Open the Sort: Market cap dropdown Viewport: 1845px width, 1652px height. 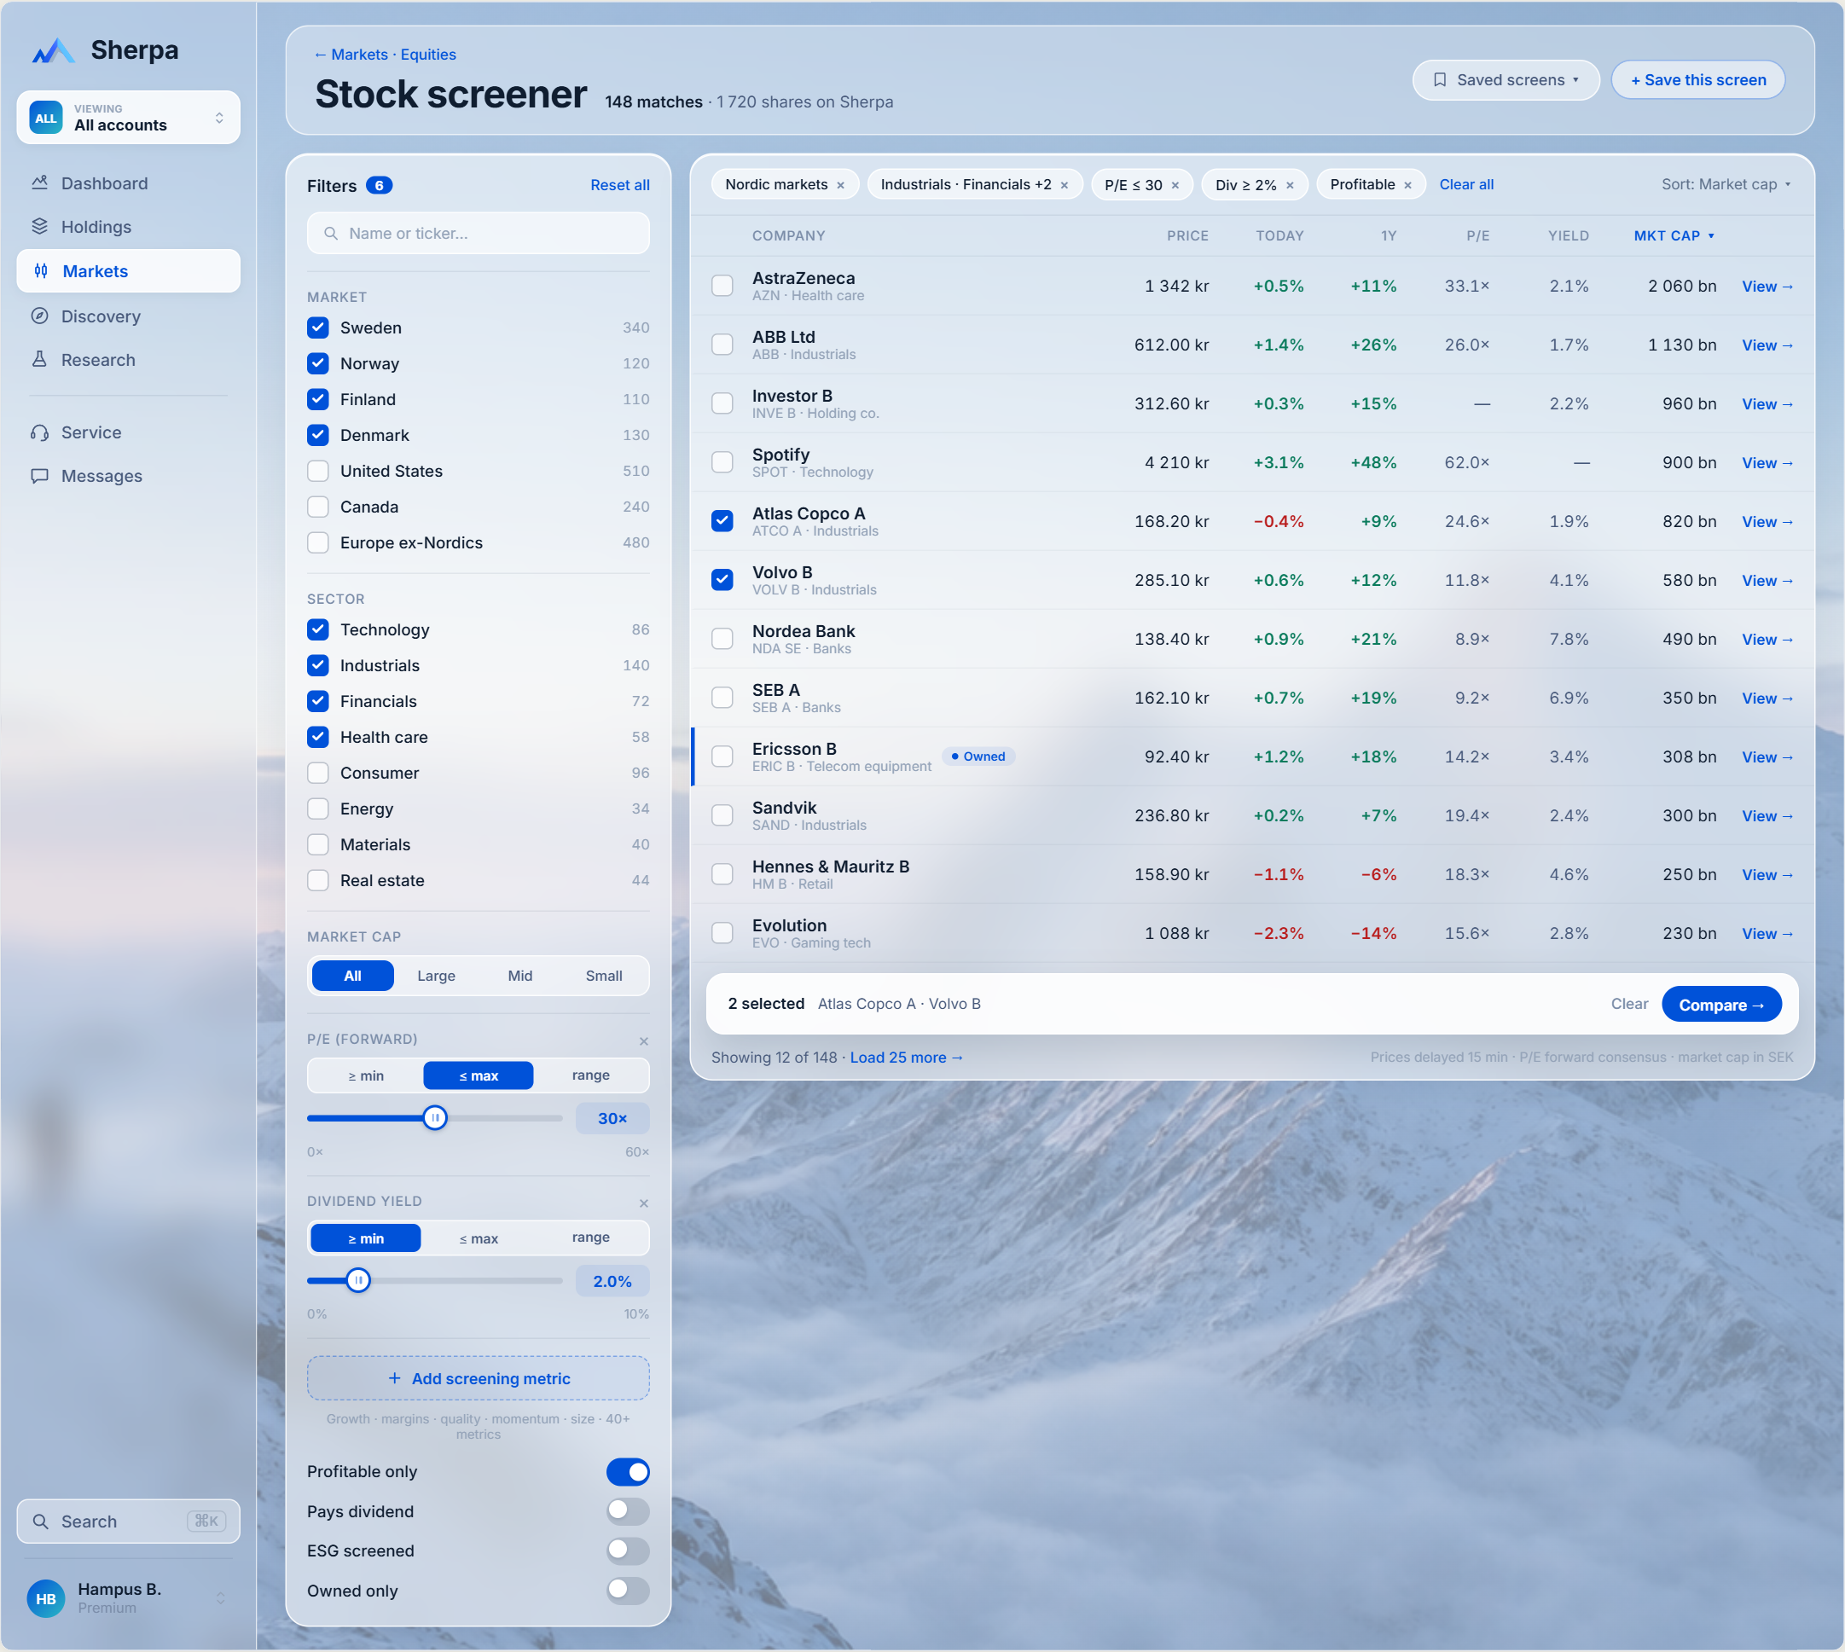pos(1726,185)
